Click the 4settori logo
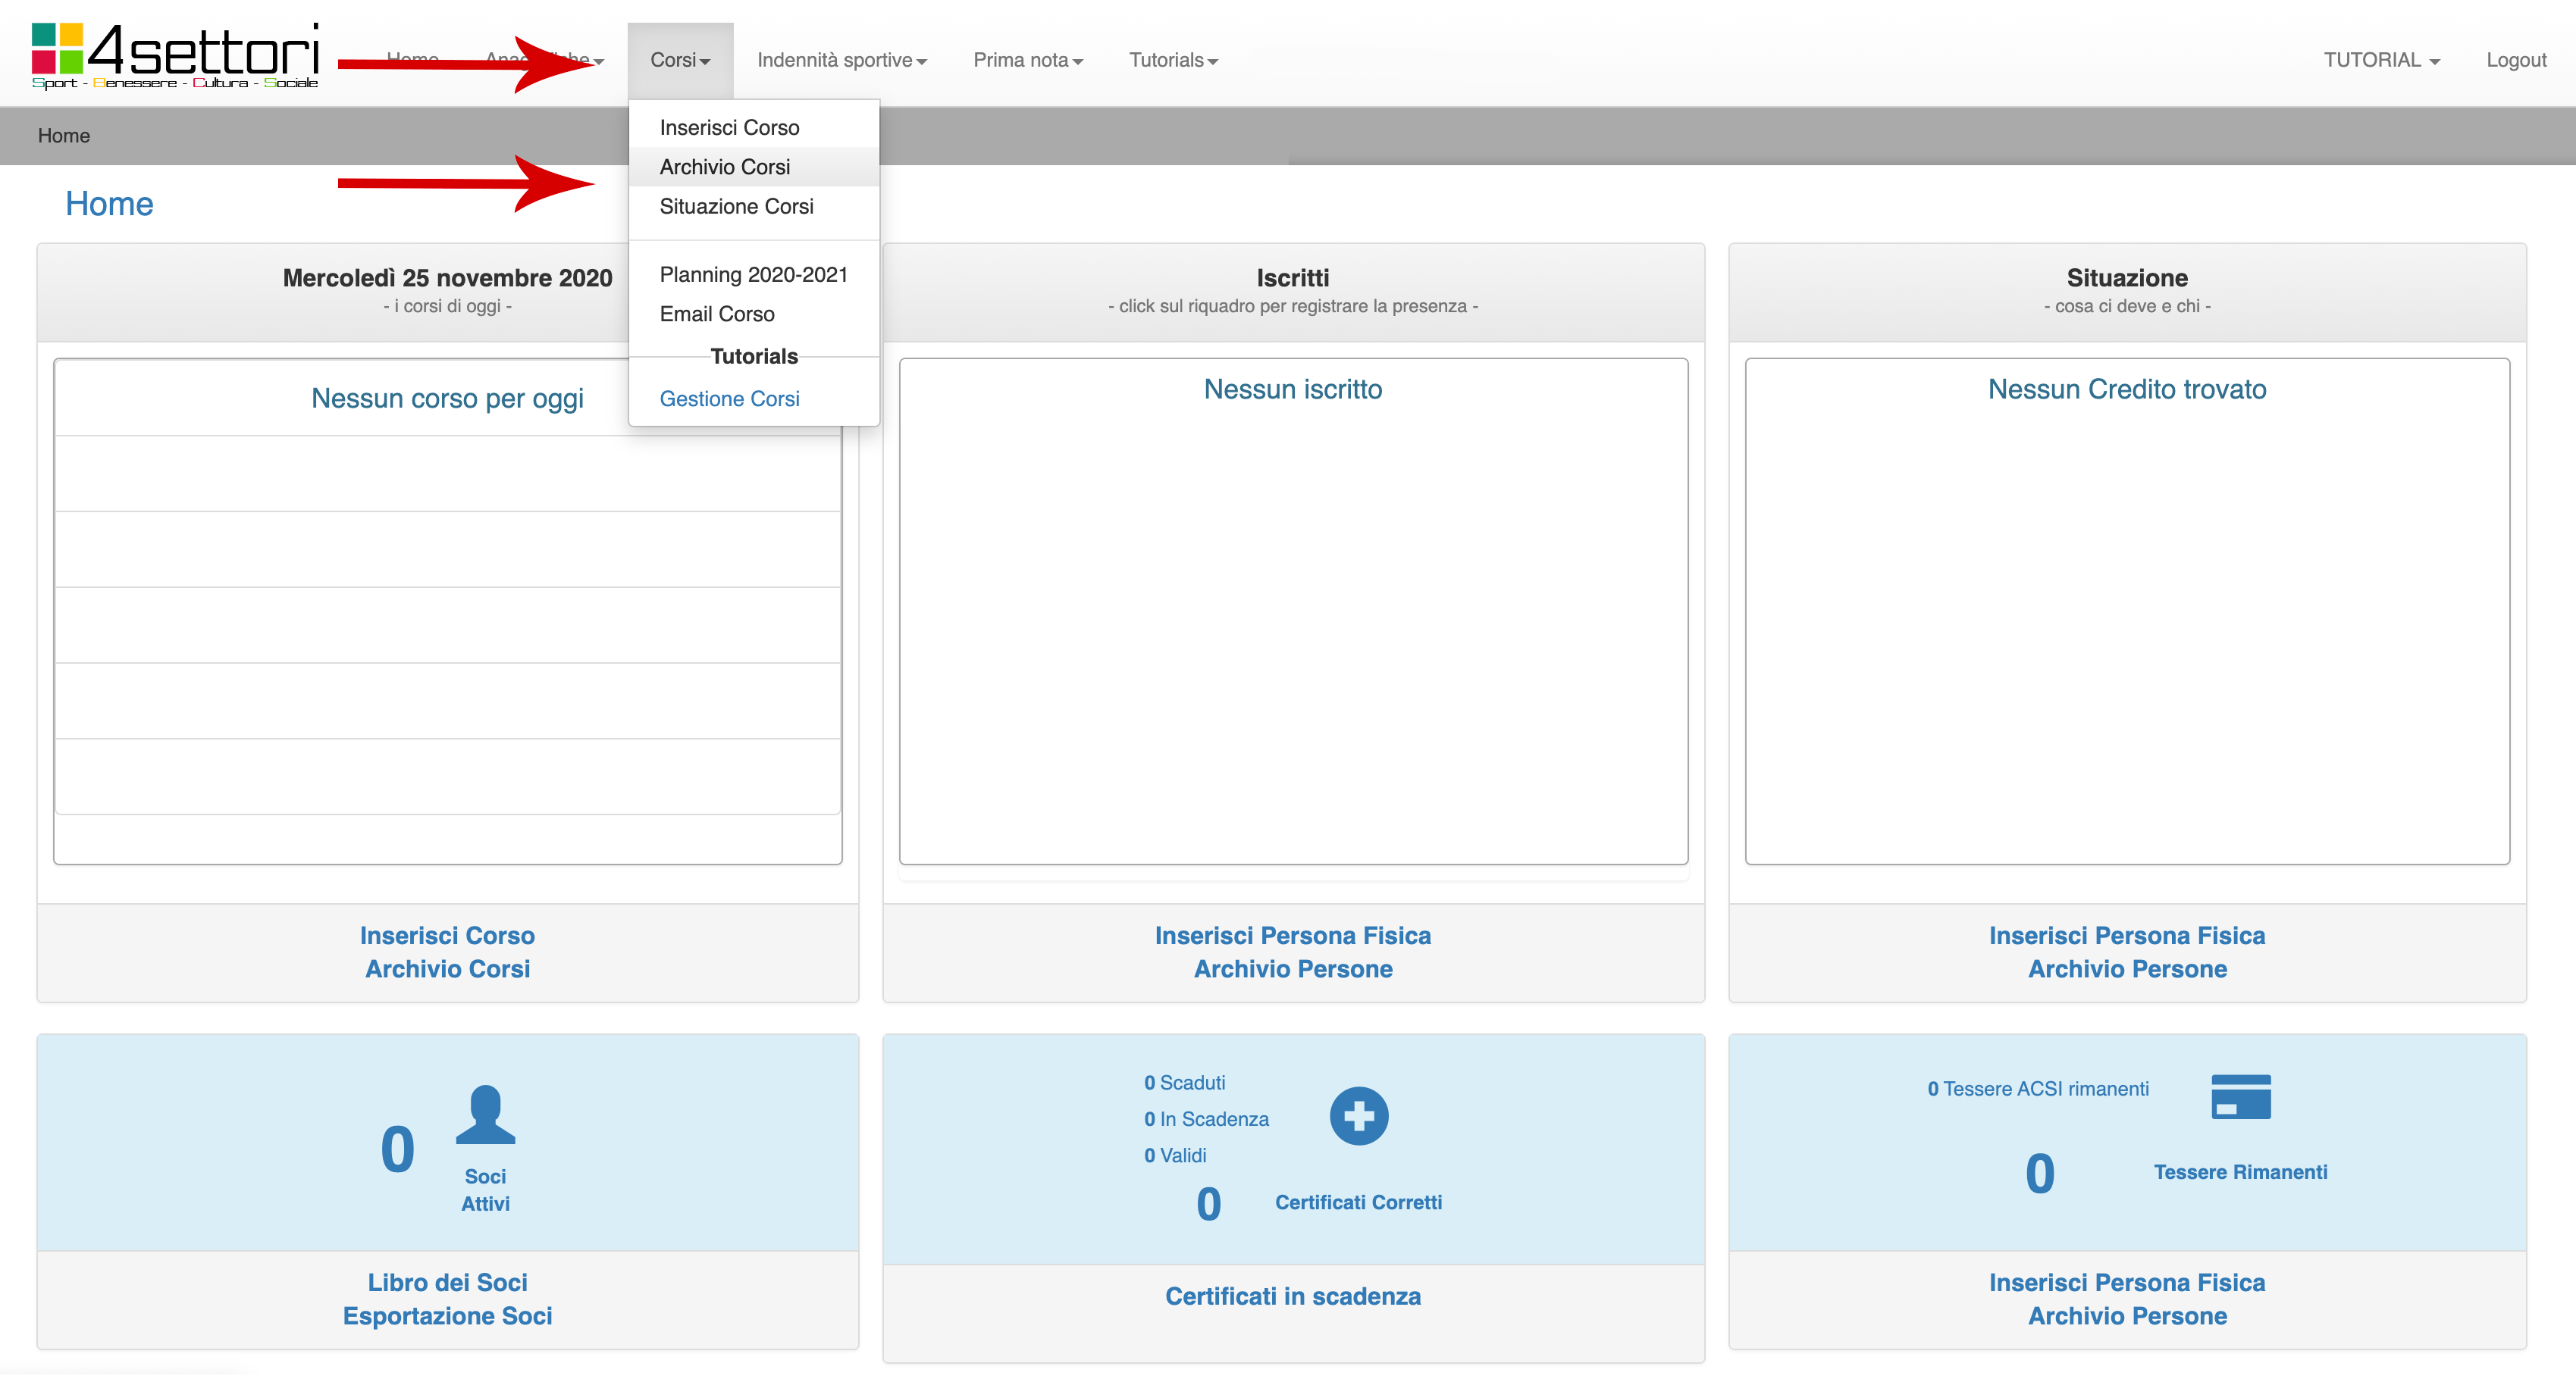Image resolution: width=2576 pixels, height=1382 pixels. (175, 56)
